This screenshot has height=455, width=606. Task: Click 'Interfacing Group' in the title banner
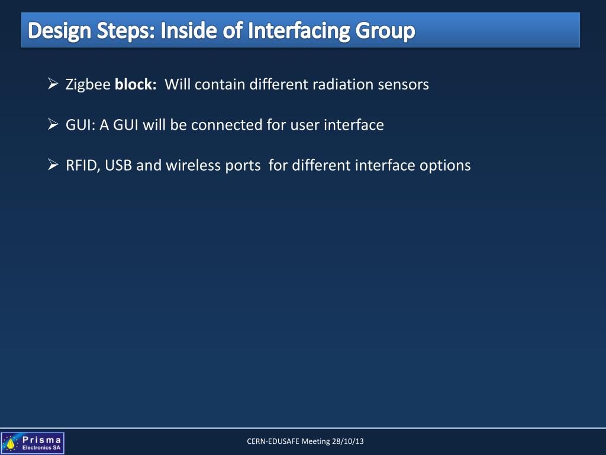tap(331, 31)
